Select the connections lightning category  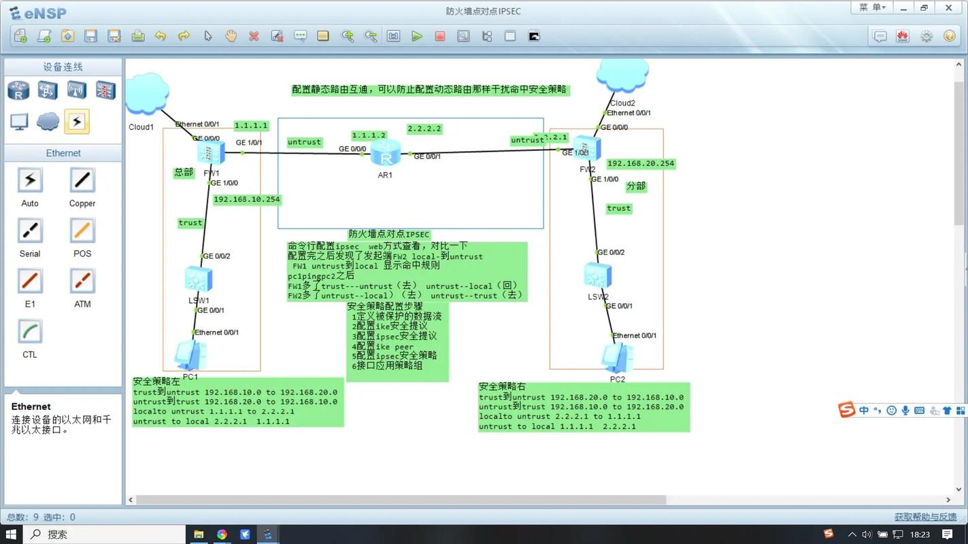pyautogui.click(x=76, y=122)
